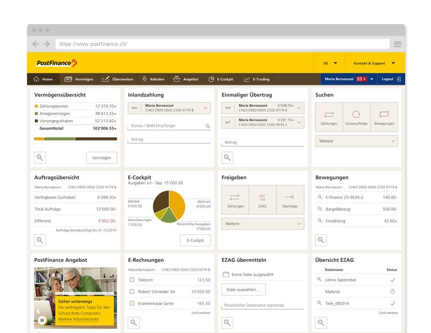
Task: Expand the Weitere dropdown in Suchen
Action: click(x=356, y=141)
